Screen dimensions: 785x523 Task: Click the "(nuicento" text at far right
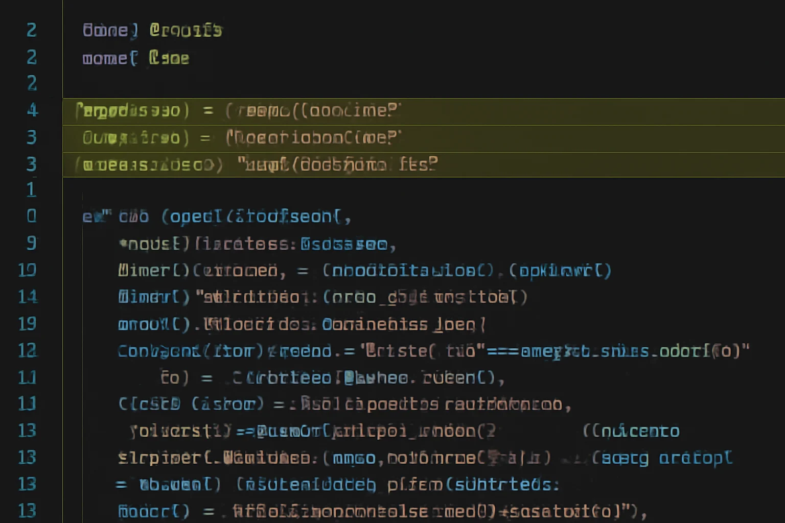tap(631, 432)
